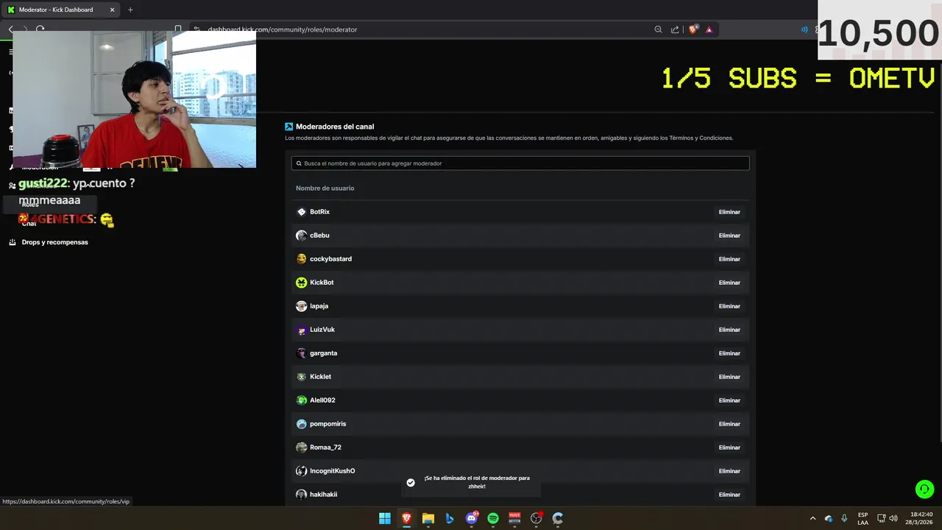Click the Nombre de usuario column header
942x530 pixels.
[325, 188]
